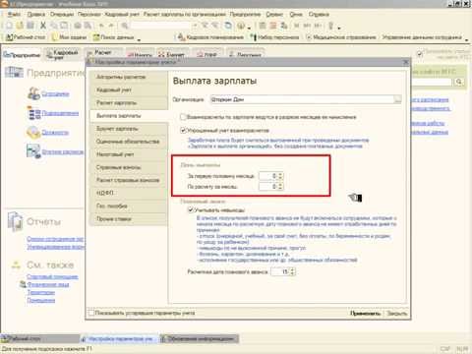
Task: Toggle Учитывать невыходы checkbox
Action: click(191, 209)
